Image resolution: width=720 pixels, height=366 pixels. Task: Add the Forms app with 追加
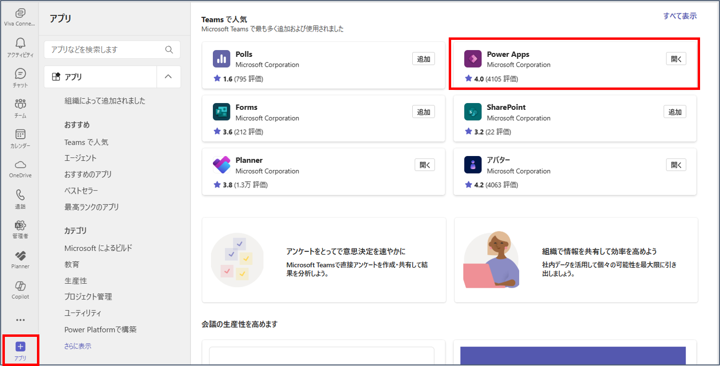tap(423, 112)
